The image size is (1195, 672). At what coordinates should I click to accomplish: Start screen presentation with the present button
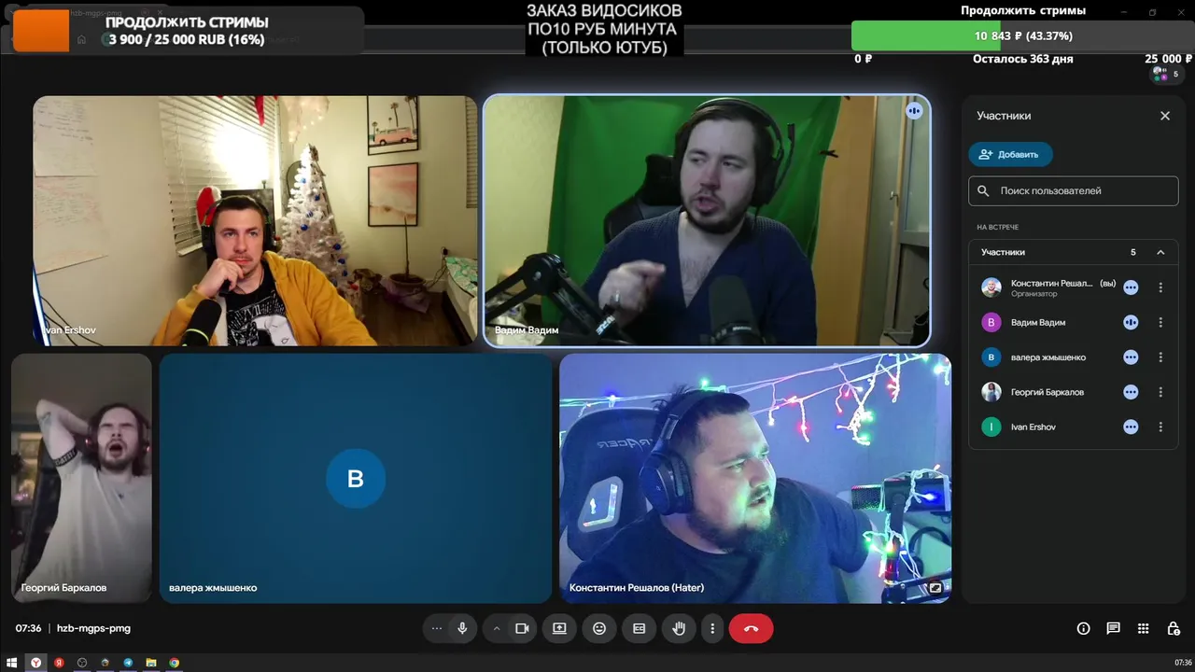(559, 628)
